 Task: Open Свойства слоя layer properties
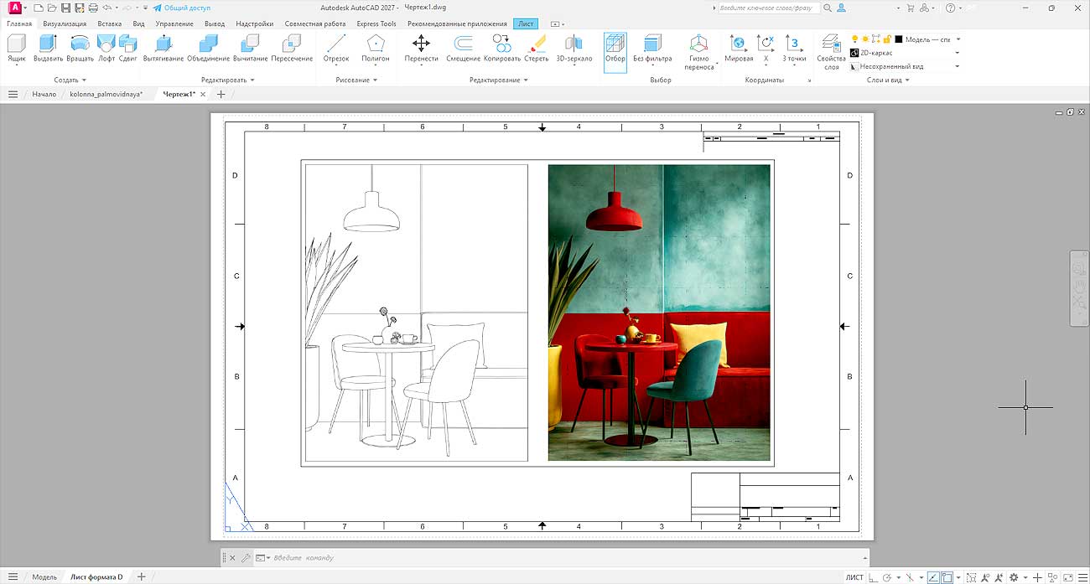tap(831, 52)
